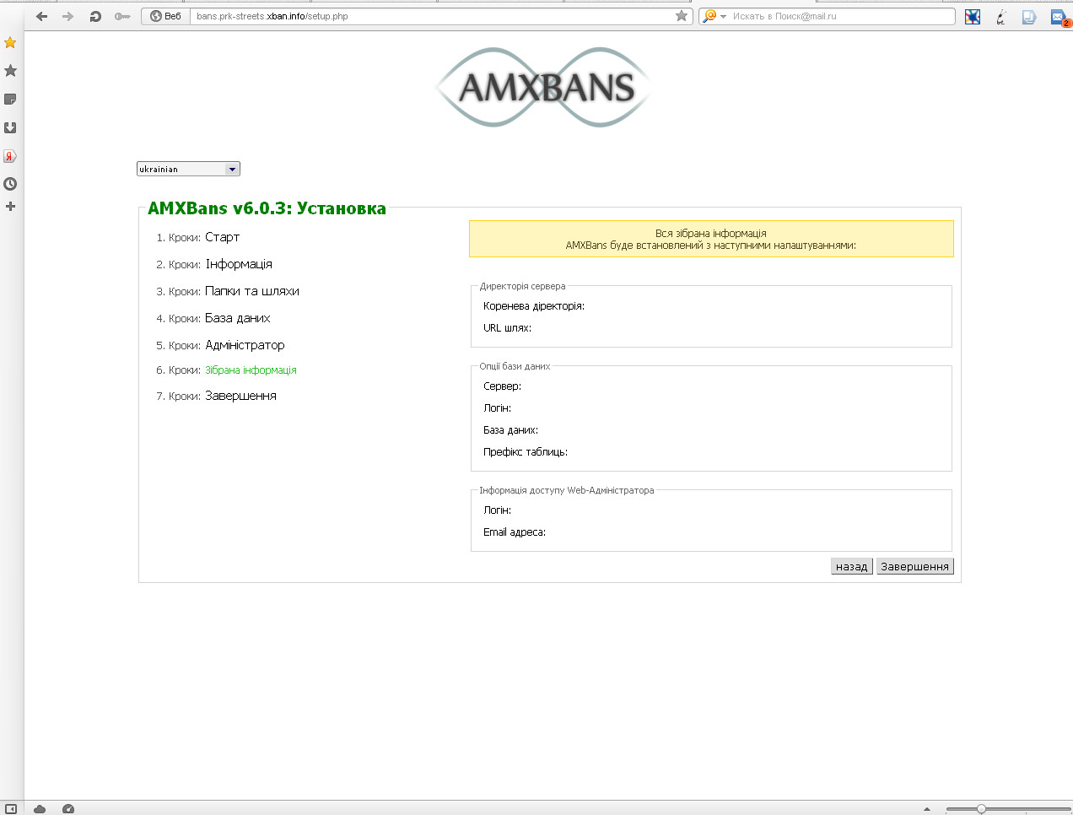Click the Коренева діректорія label
The image size is (1073, 815).
click(x=534, y=306)
